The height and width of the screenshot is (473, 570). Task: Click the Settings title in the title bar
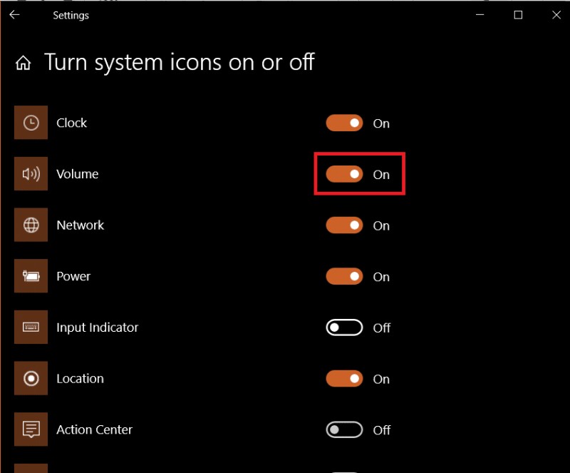(71, 15)
